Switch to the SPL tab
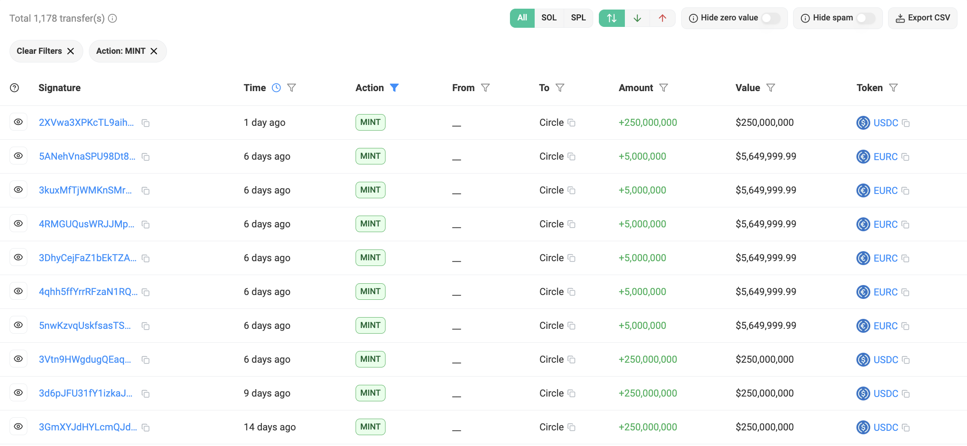This screenshot has height=446, width=967. tap(578, 18)
